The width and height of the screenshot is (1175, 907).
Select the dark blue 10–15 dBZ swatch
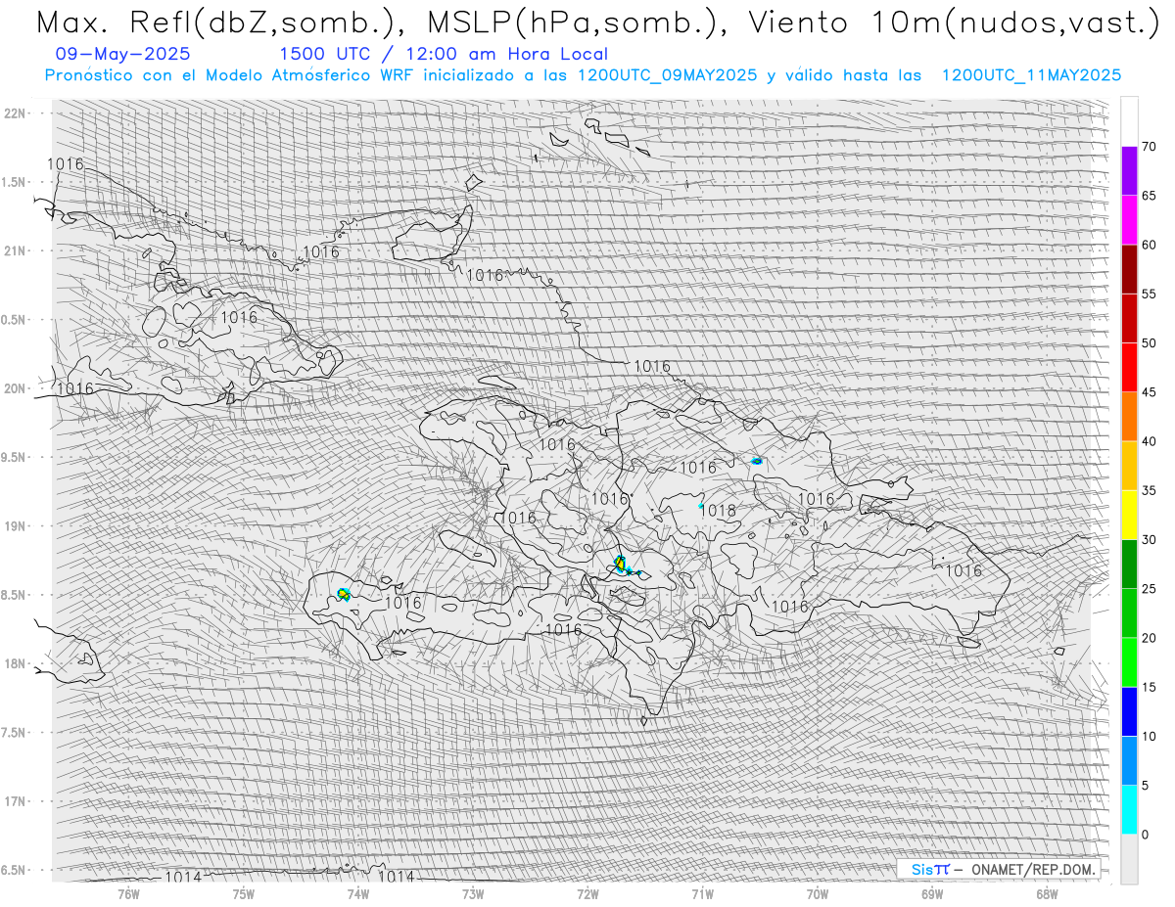pyautogui.click(x=1129, y=711)
